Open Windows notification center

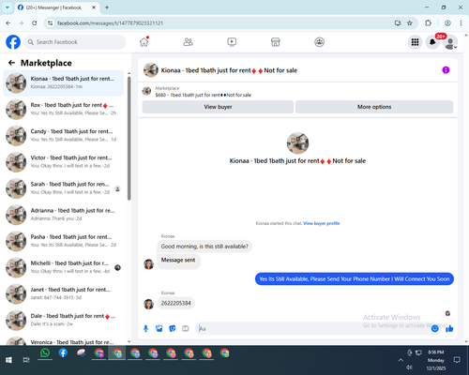[x=457, y=360]
